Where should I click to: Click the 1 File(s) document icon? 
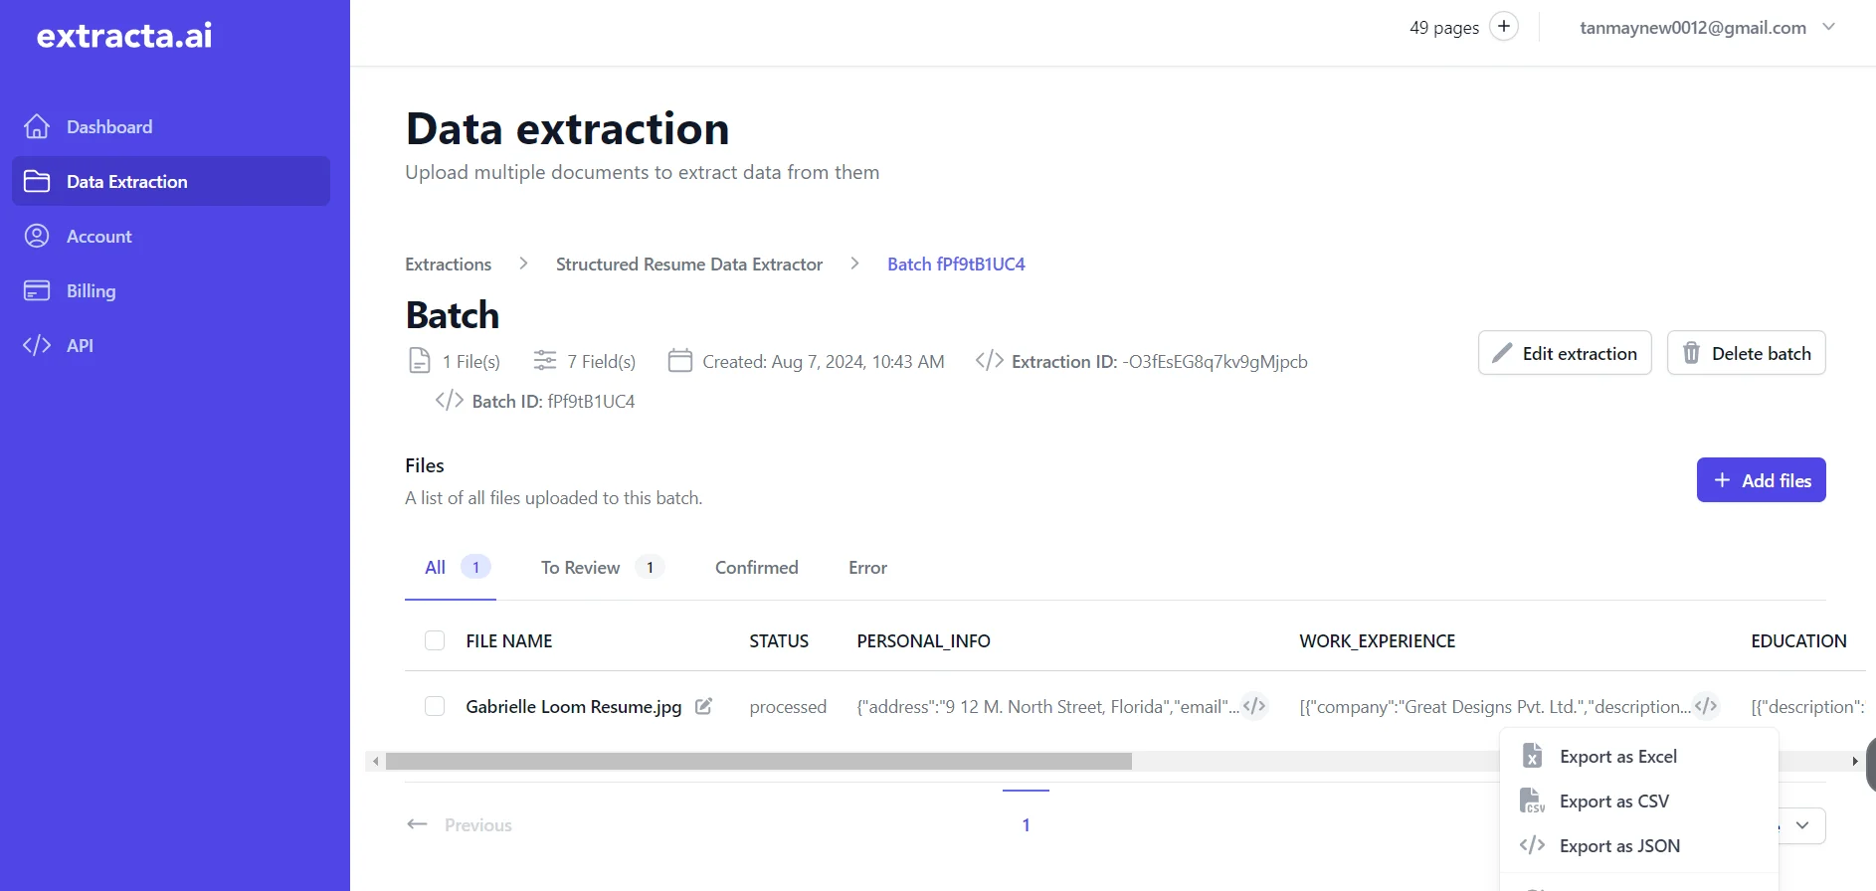click(420, 360)
